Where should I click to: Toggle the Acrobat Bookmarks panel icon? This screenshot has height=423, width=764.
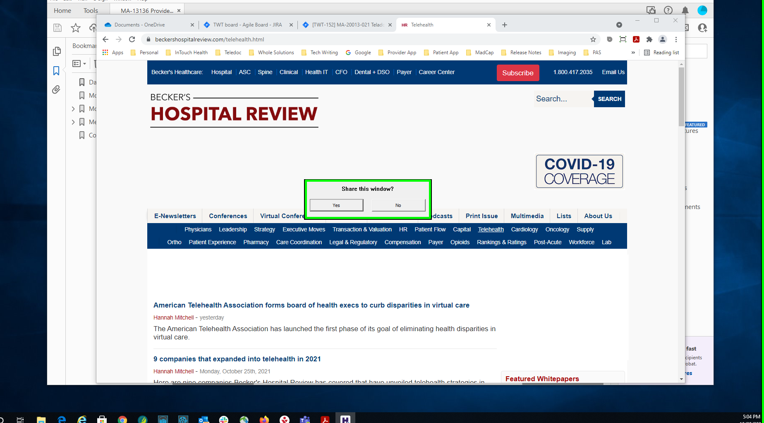tap(56, 71)
